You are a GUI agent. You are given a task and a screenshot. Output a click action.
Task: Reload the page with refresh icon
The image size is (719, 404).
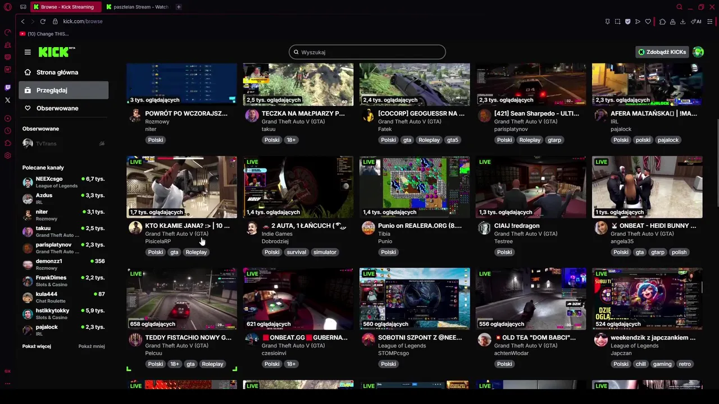(43, 21)
